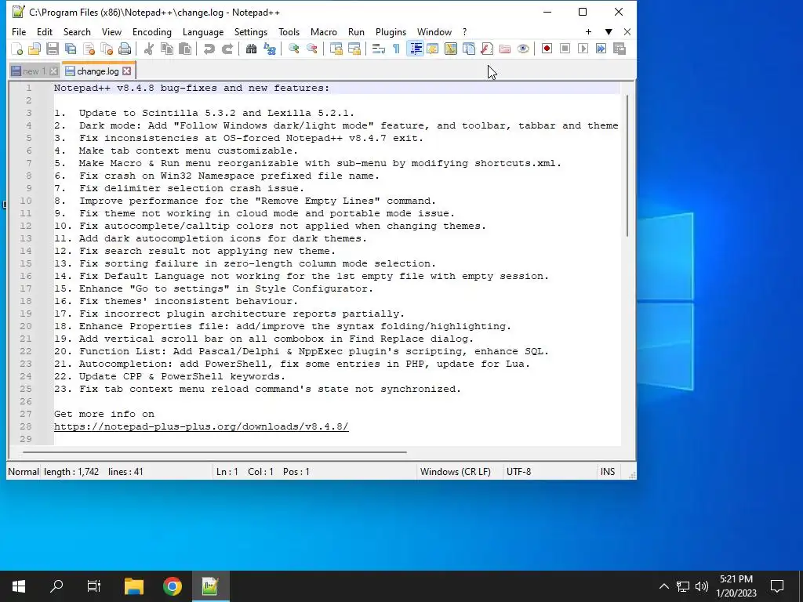Open the Tools menu

(x=289, y=31)
